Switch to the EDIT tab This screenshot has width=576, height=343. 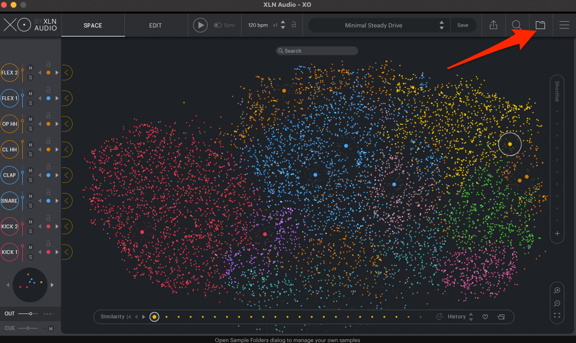155,25
